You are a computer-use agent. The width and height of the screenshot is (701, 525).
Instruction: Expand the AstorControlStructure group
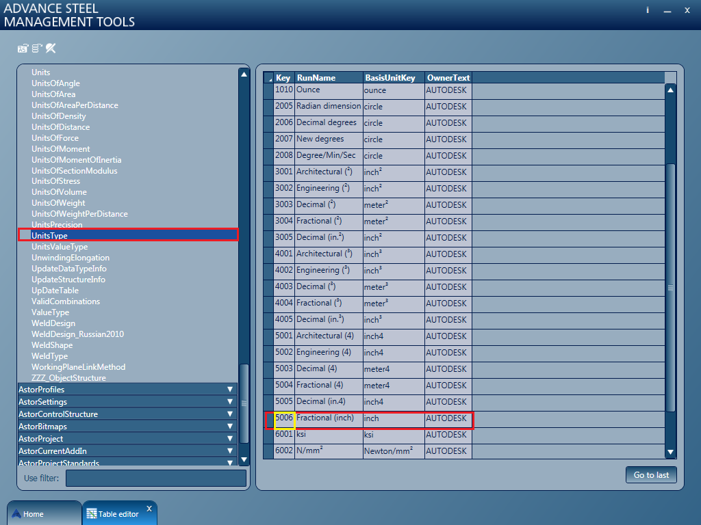pos(127,414)
